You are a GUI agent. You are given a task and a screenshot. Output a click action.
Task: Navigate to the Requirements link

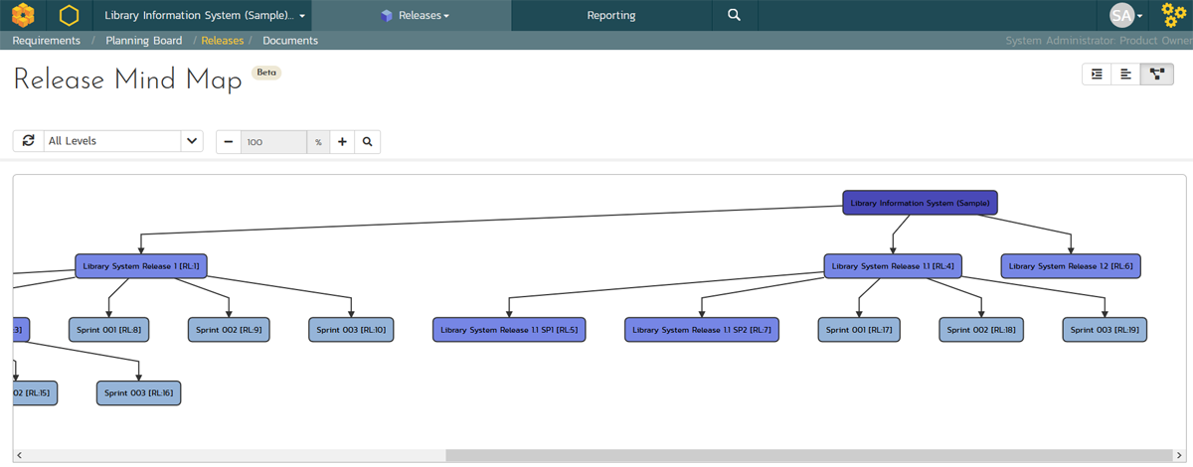tap(46, 41)
